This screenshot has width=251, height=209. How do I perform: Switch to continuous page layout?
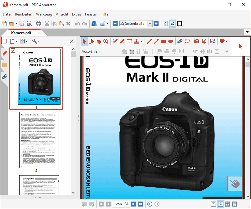pyautogui.click(x=220, y=204)
